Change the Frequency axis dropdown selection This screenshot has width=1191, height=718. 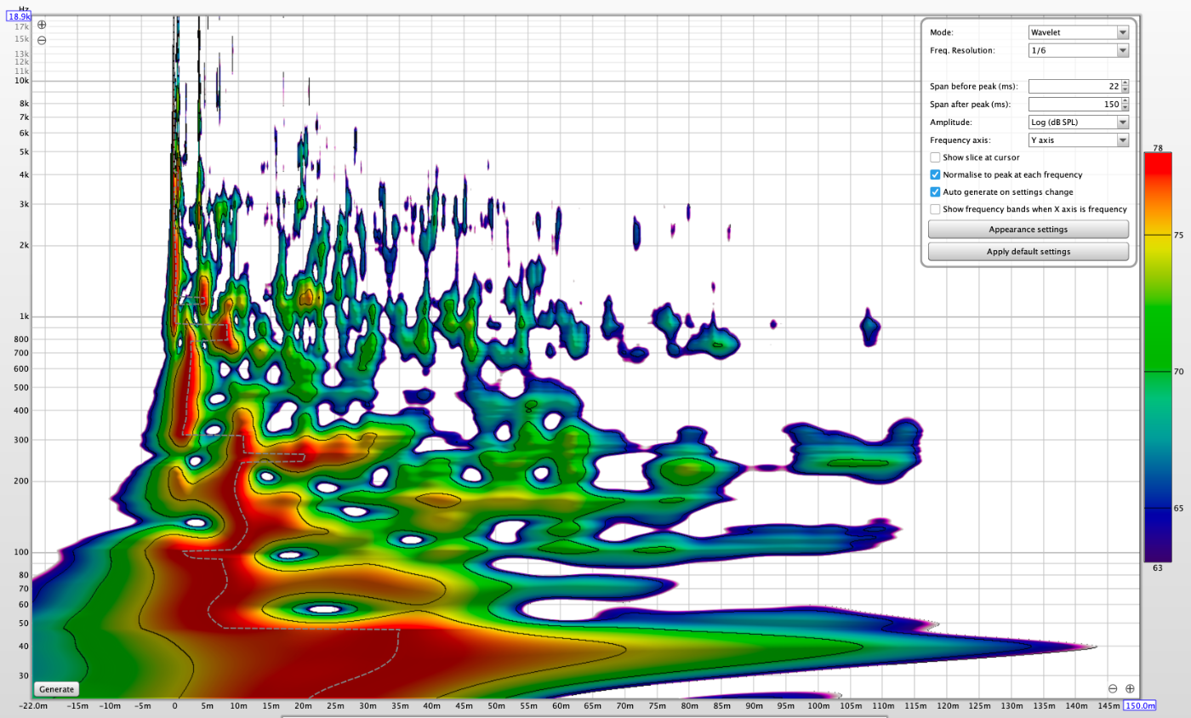[1078, 140]
